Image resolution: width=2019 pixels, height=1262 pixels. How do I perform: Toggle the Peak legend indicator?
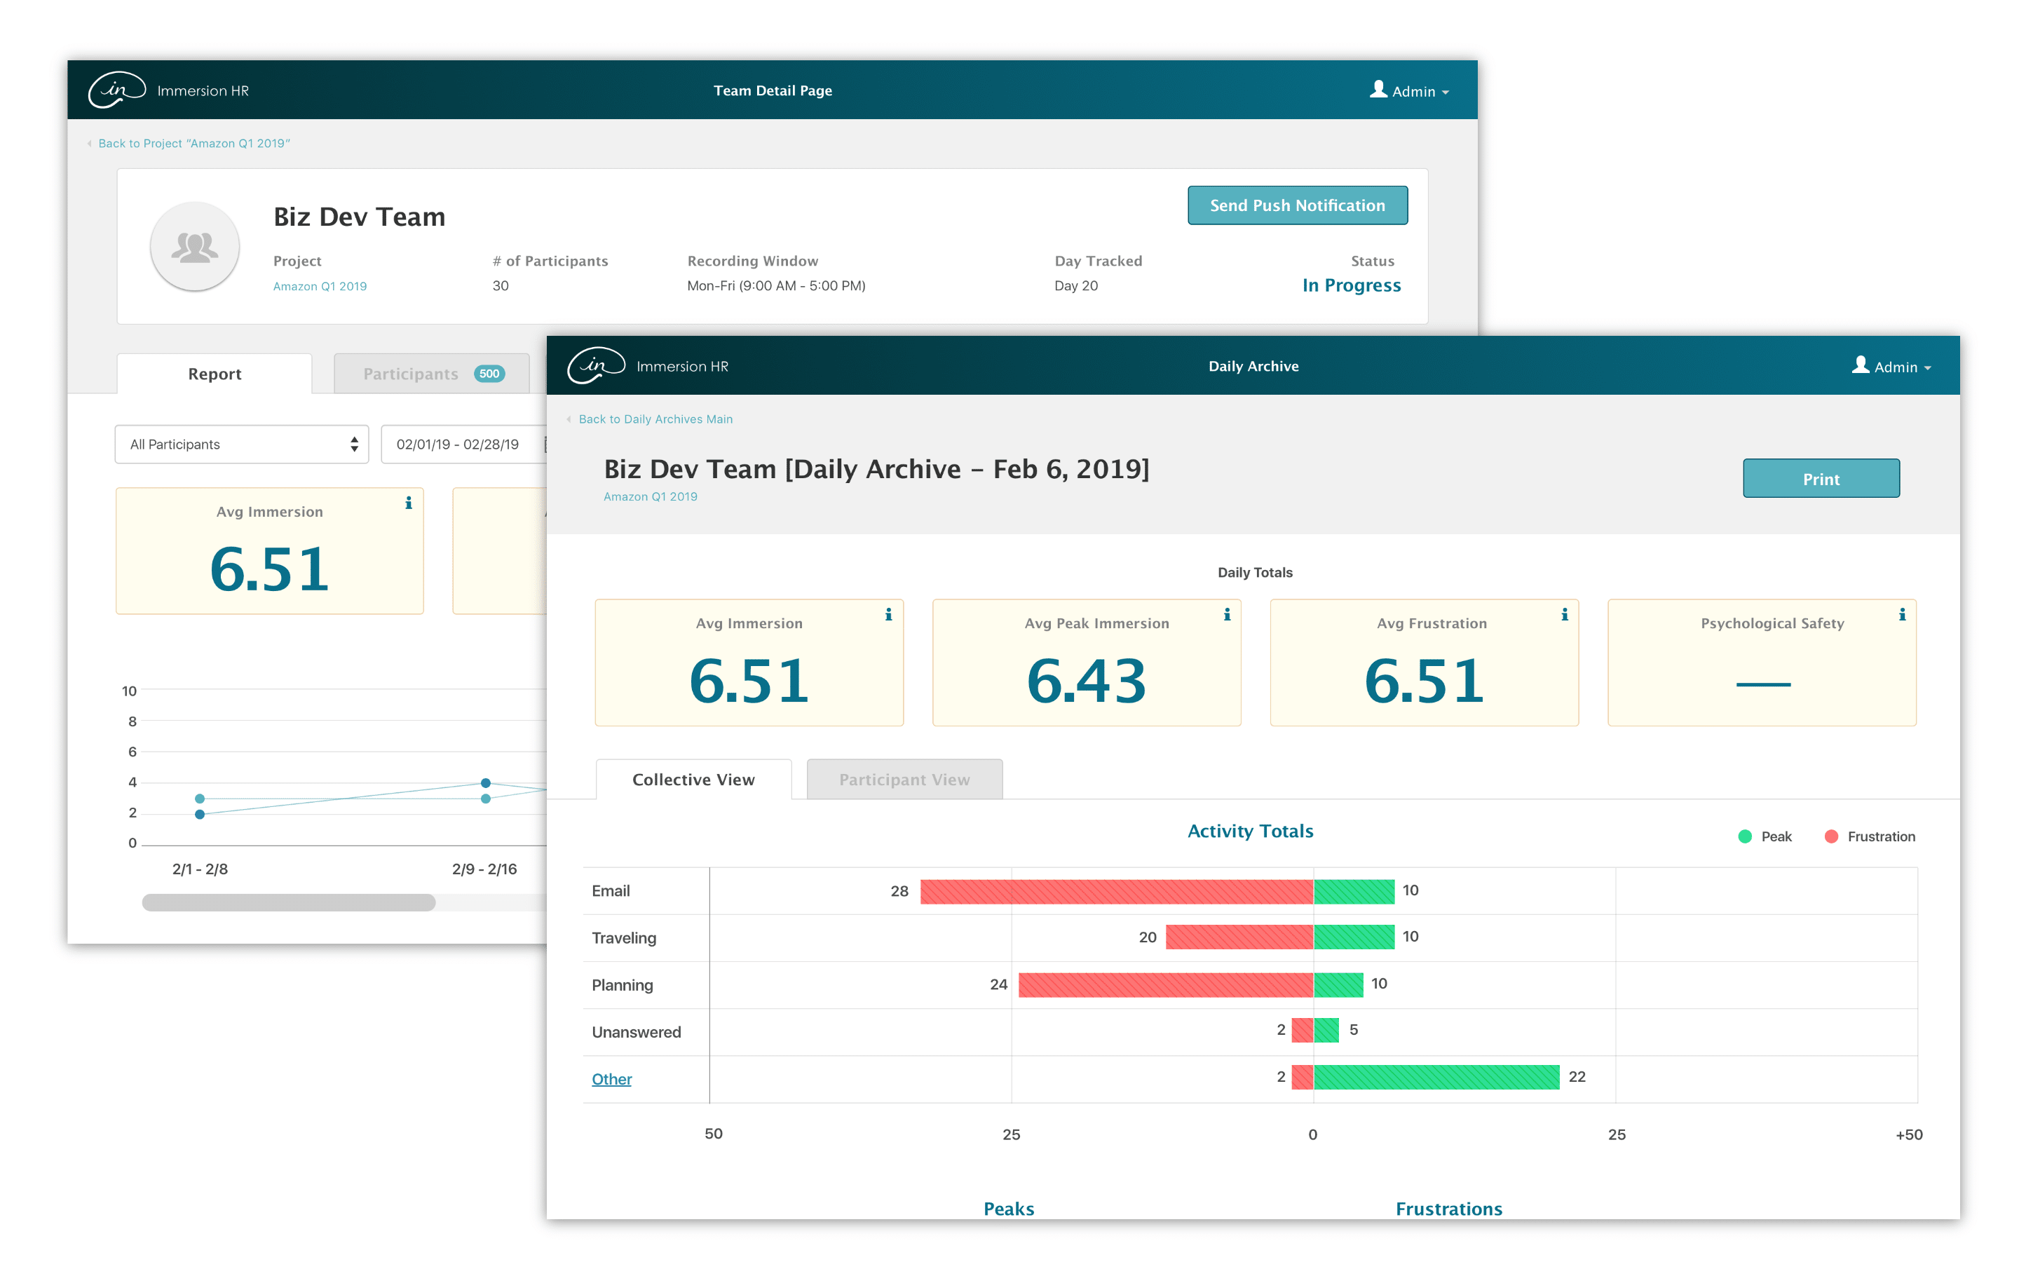[1744, 836]
